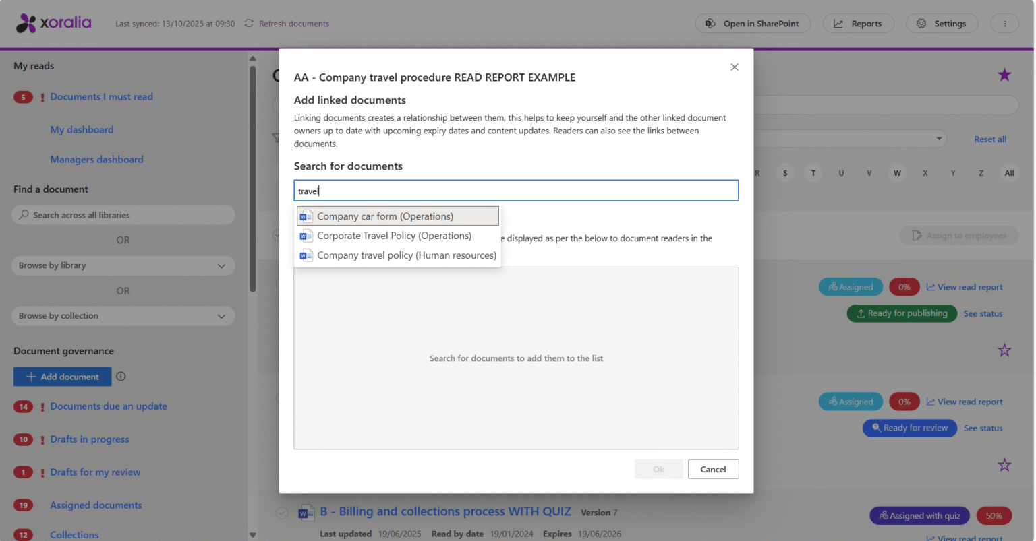Click the Xoralia logo icon
Viewport: 1036px width, 541px height.
pos(26,24)
